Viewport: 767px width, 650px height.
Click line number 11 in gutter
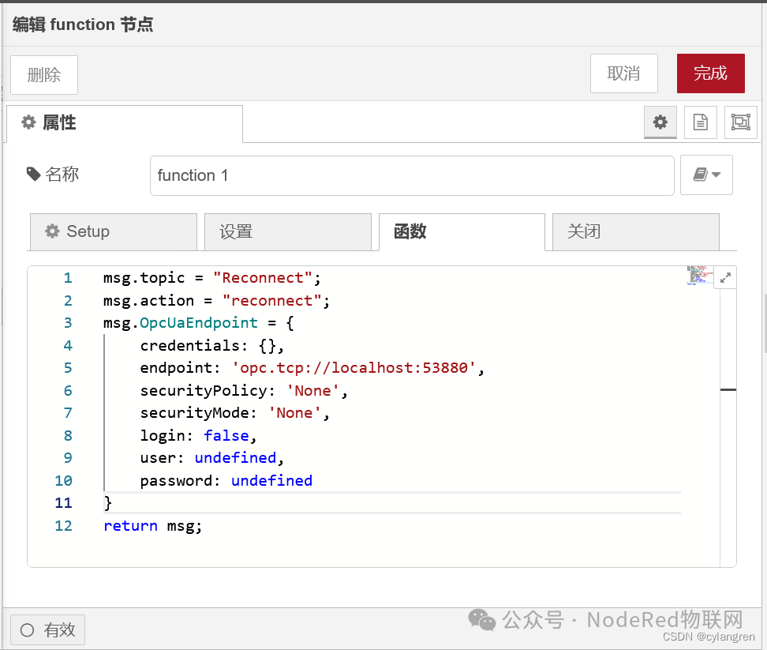(63, 503)
